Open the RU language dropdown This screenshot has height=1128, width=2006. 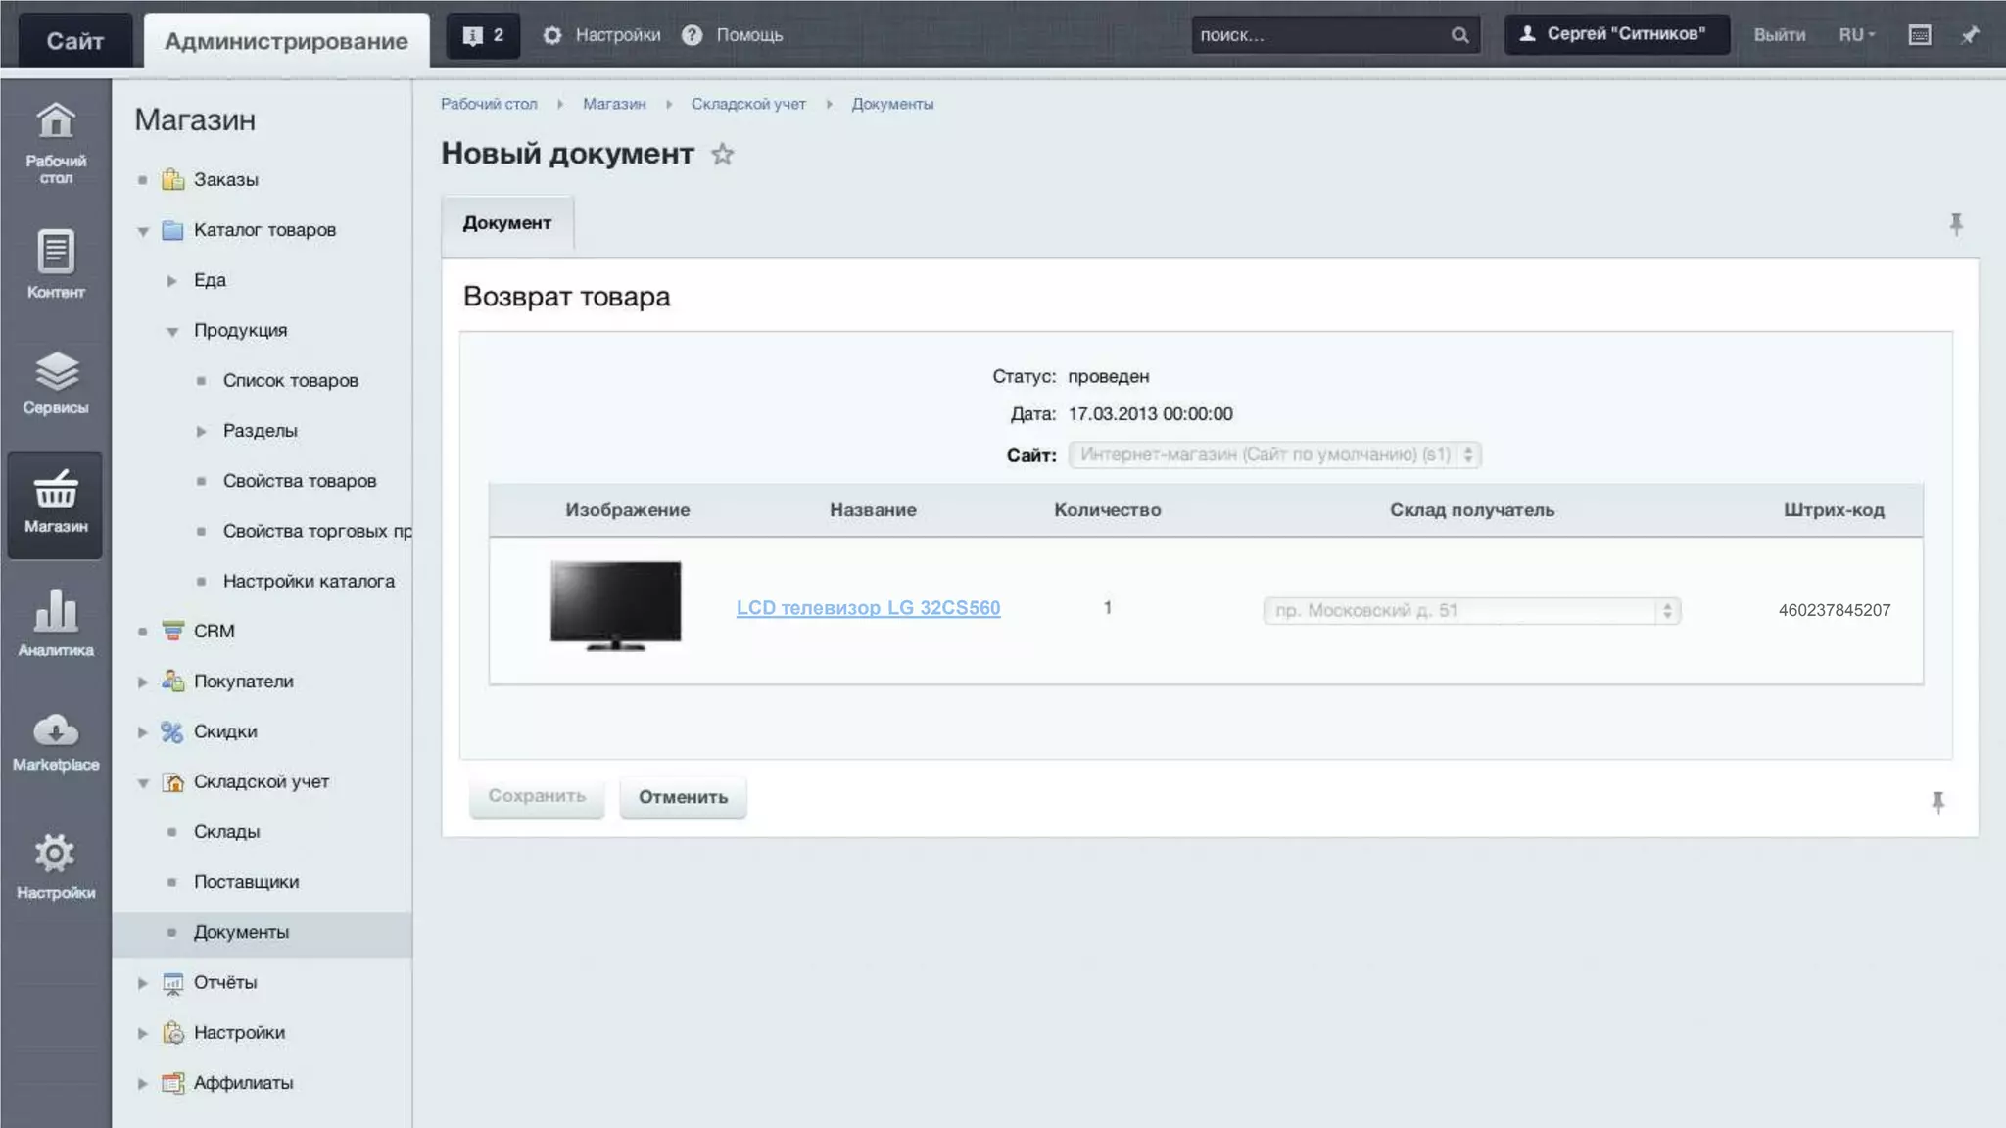[x=1856, y=35]
